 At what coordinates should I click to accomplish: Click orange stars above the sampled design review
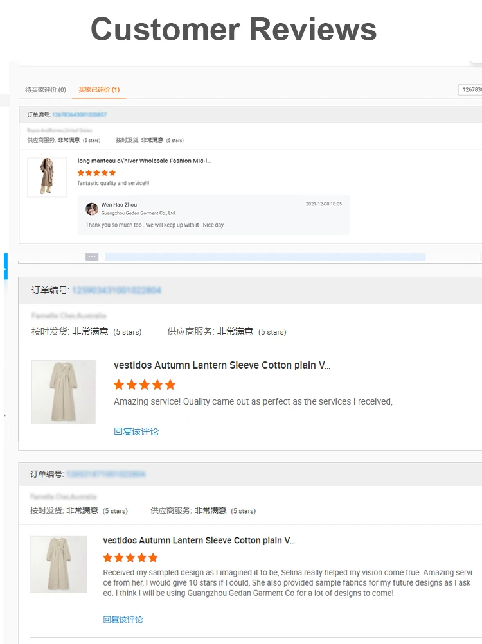pos(130,557)
